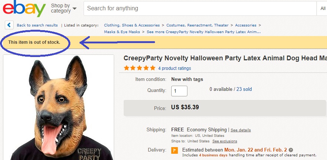This screenshot has height=160, width=327.
Task: Click the Search for anything field
Action: point(199,8)
